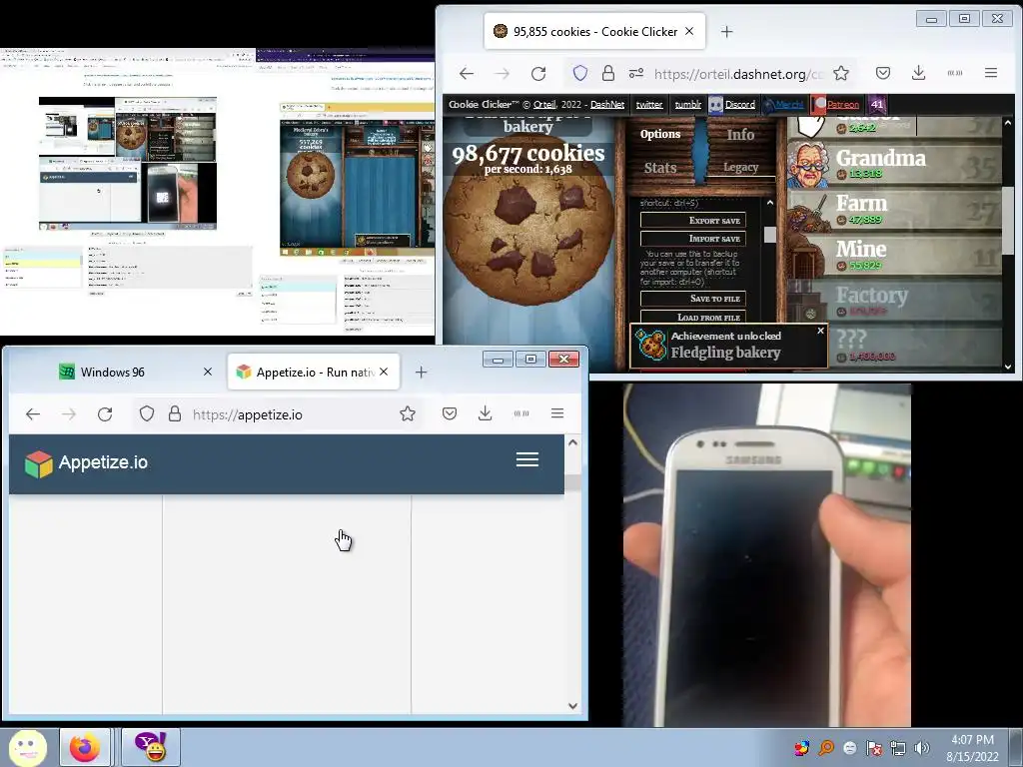Open Pocket icon in Cookie Clicker window

click(x=883, y=73)
